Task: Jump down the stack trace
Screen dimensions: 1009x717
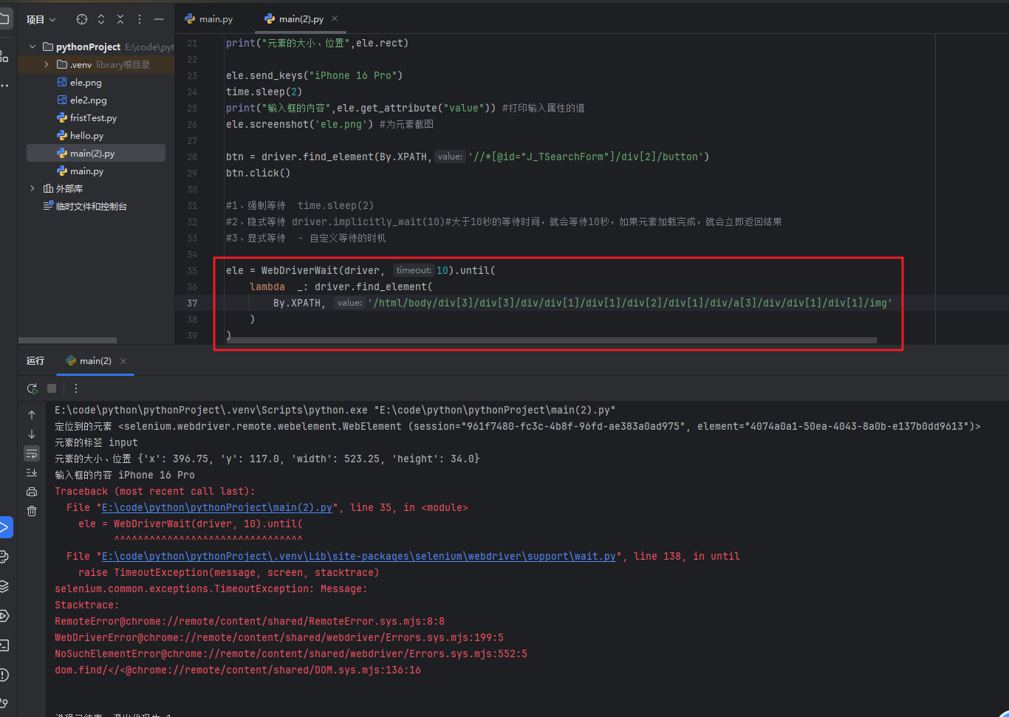Action: point(32,434)
